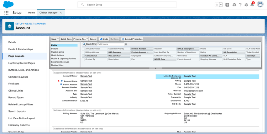Open the global actions plus icon

tap(227, 5)
